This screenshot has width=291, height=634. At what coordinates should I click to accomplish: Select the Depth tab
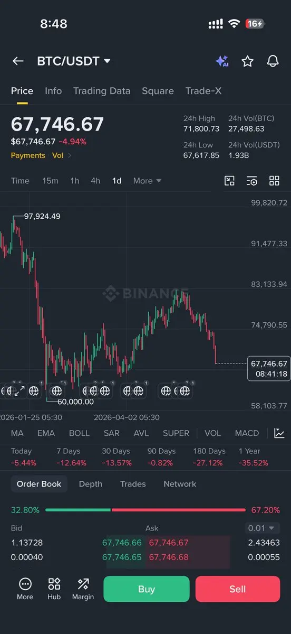tap(91, 484)
